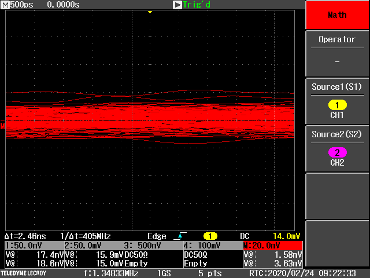Click the yellow trigger source 1 badge
Viewport: 370px width, 278px height.
point(210,236)
